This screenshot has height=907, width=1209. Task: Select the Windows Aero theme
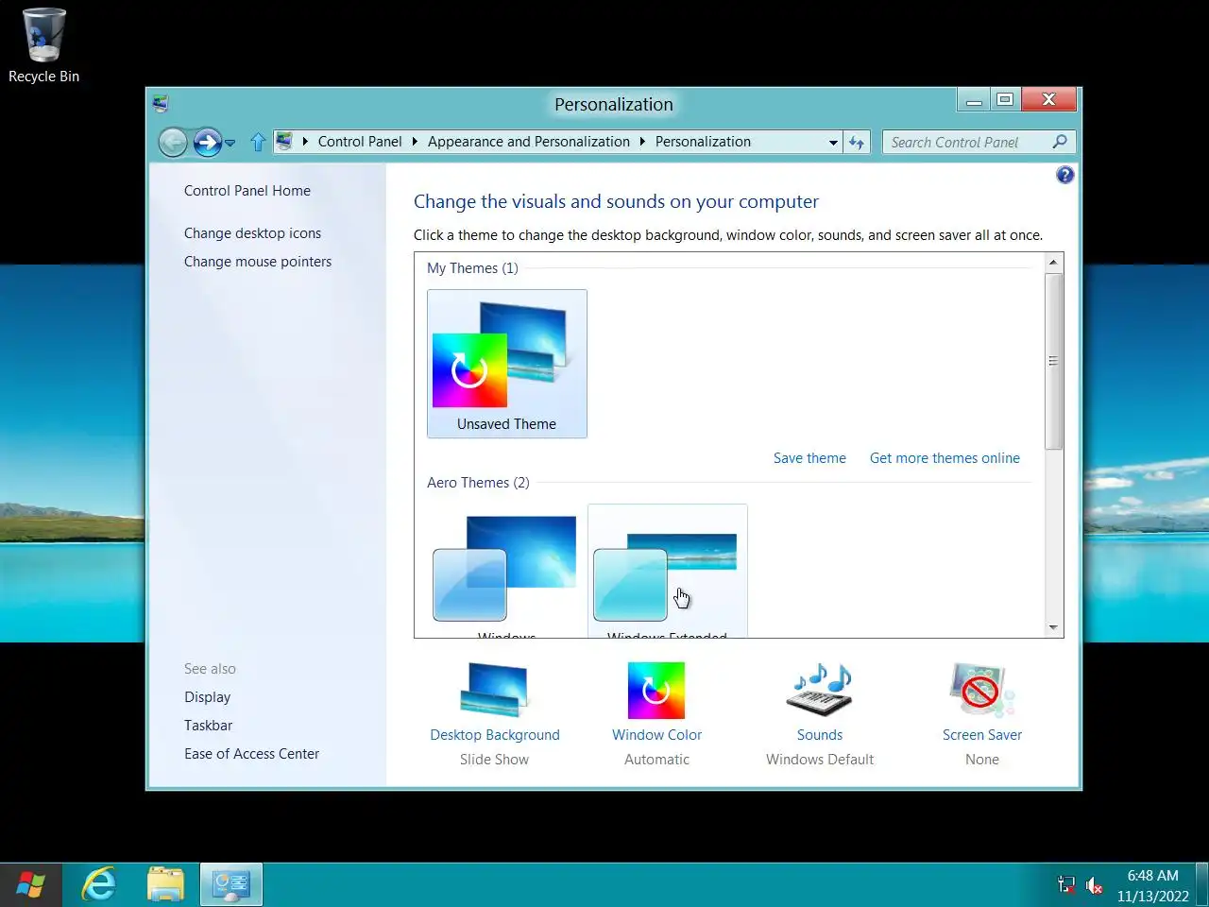pyautogui.click(x=507, y=572)
